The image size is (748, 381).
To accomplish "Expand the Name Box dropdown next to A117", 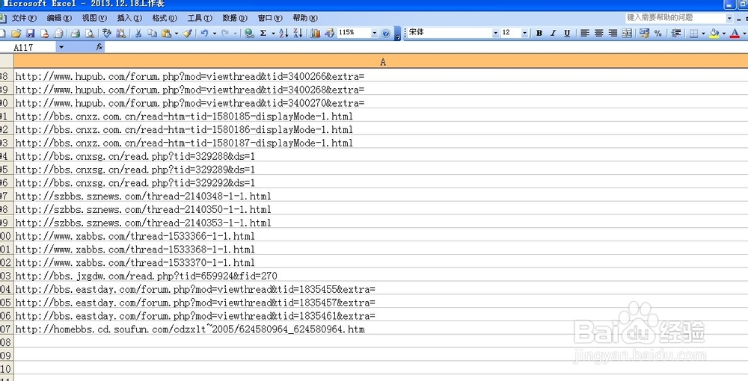I will 61,47.
